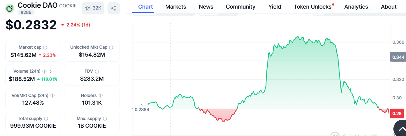Click the $0.2832 price value
This screenshot has width=406, height=136.
tap(31, 25)
